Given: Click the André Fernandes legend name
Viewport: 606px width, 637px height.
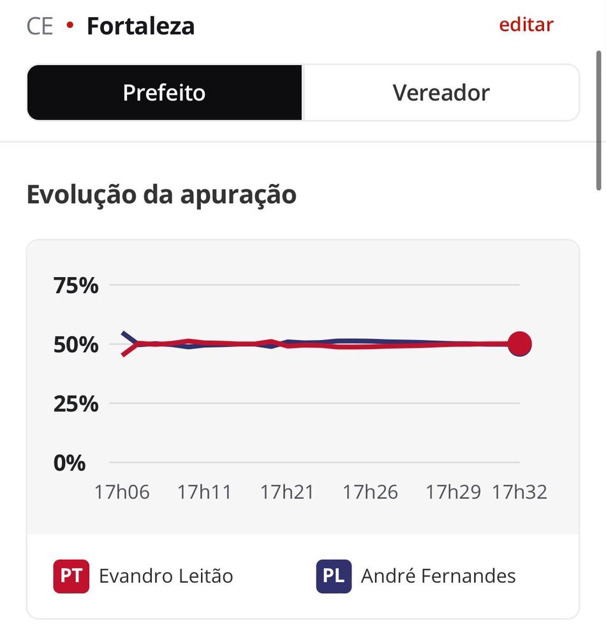Looking at the screenshot, I should (438, 576).
